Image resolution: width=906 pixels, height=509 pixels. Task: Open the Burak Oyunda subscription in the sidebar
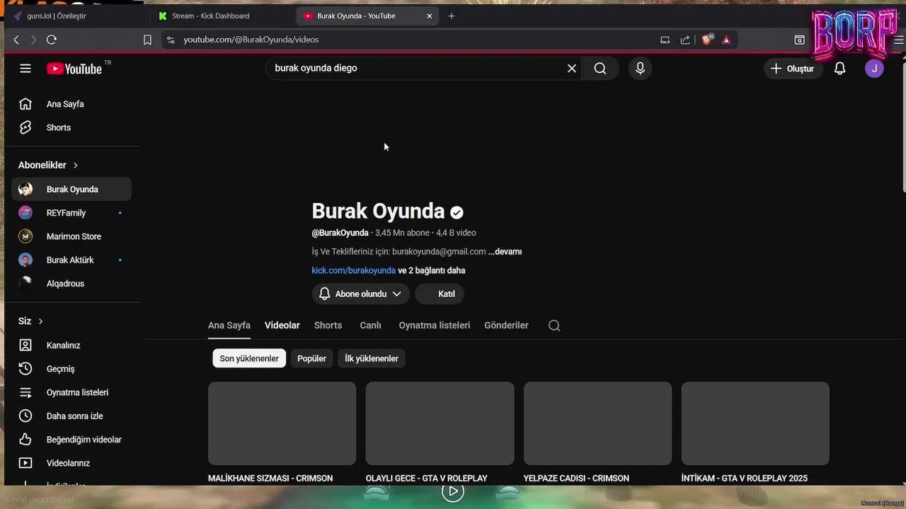pos(71,189)
